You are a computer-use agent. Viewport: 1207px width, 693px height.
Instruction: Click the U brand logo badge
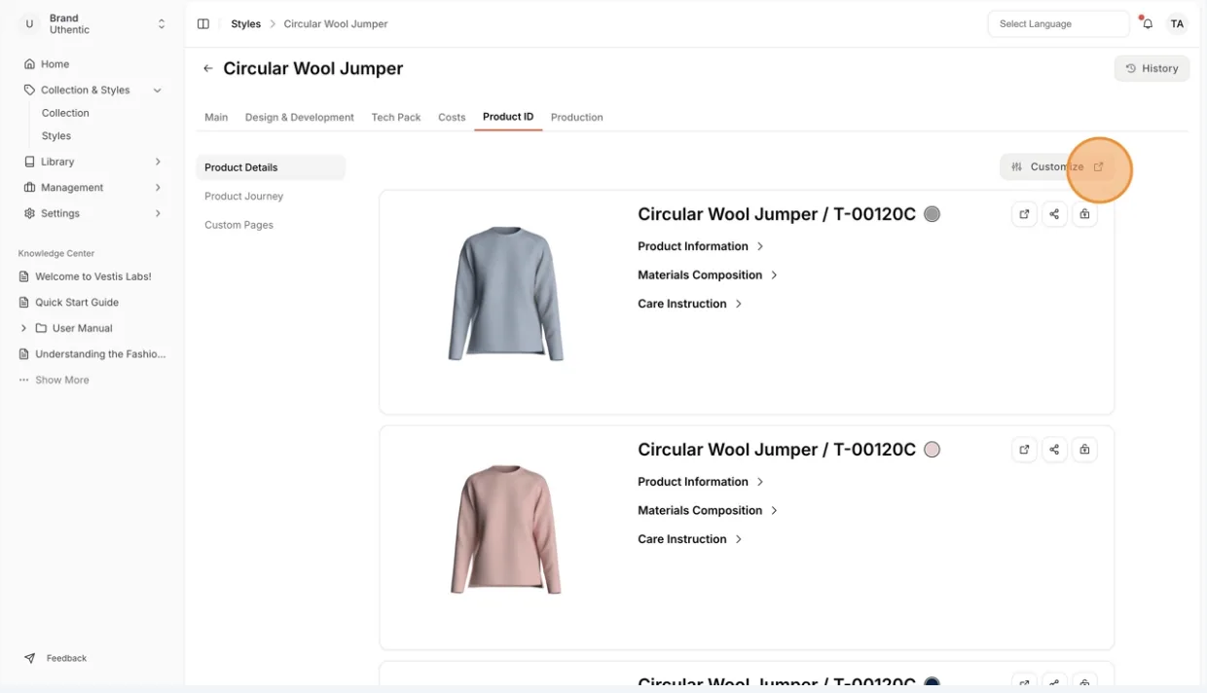tap(29, 24)
